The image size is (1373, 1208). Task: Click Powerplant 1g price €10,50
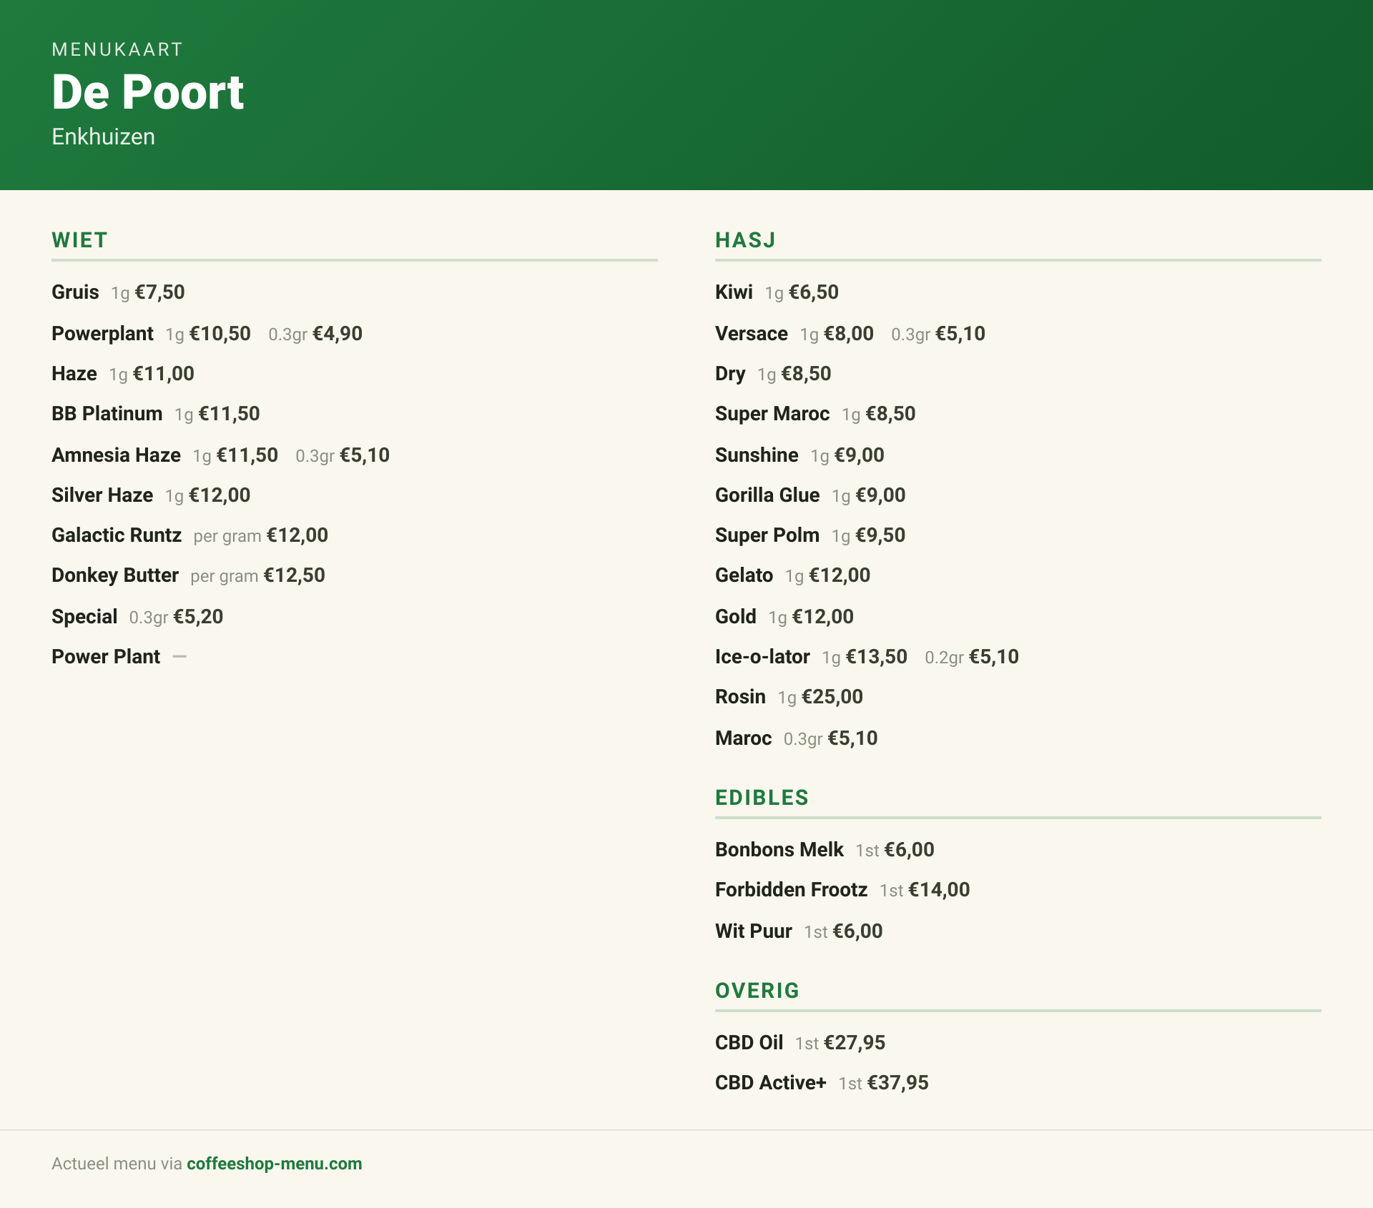coord(220,334)
